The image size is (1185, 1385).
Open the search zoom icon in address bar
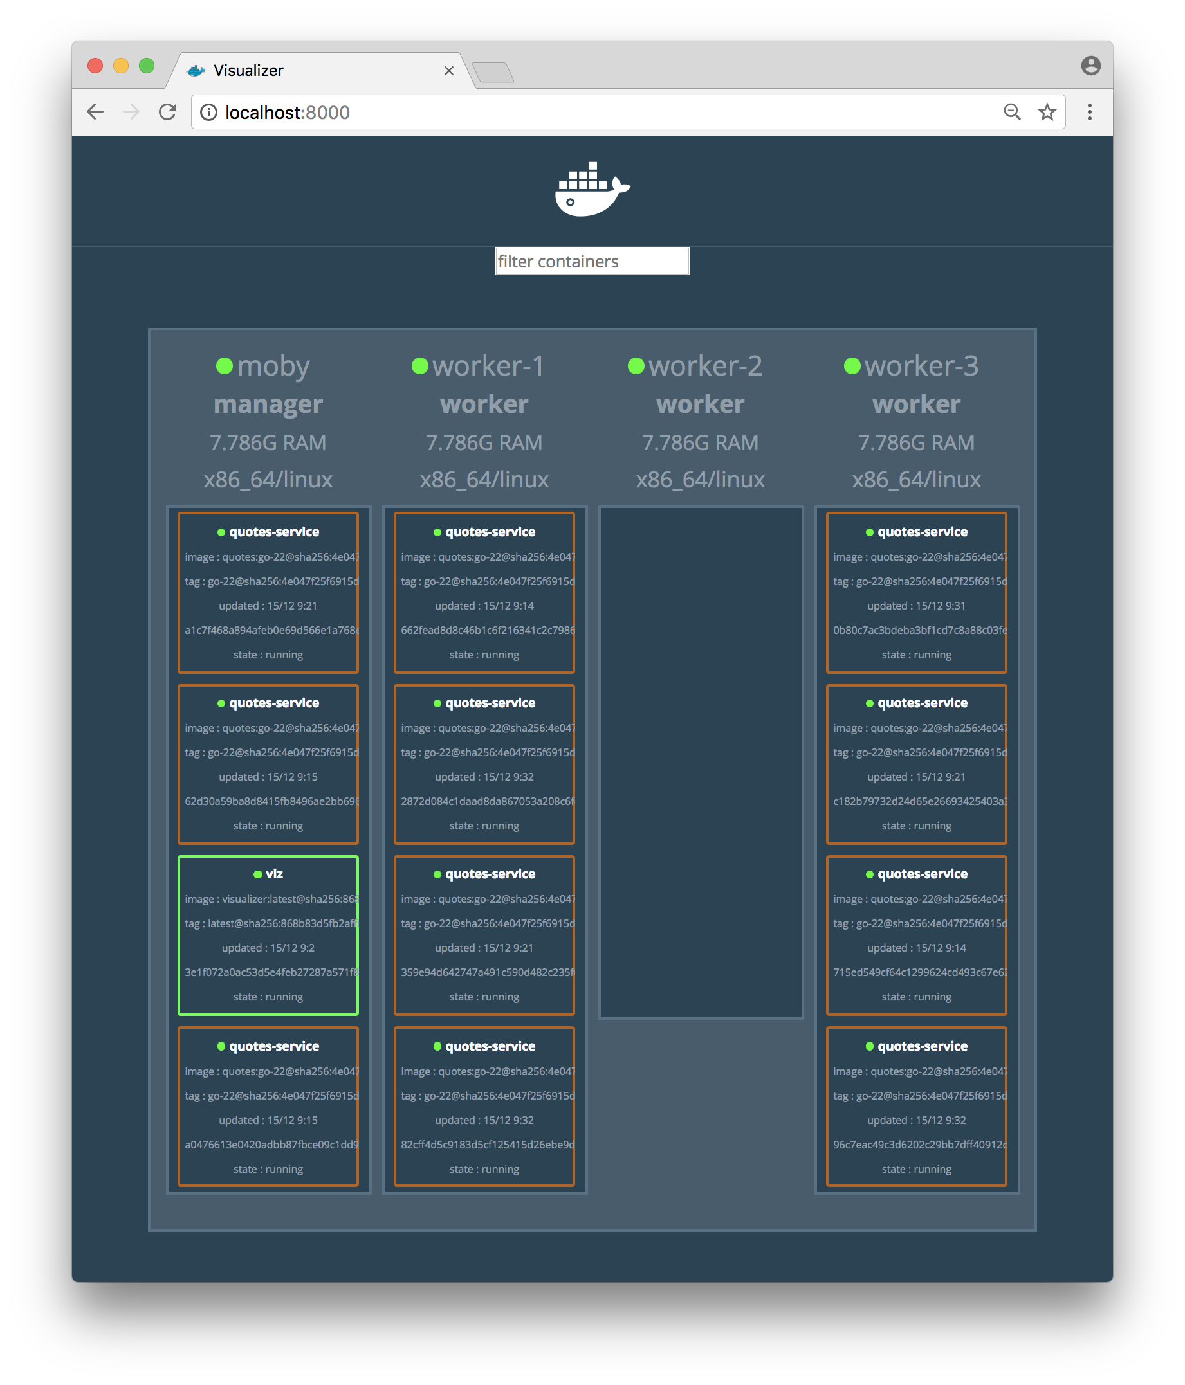pos(1013,112)
